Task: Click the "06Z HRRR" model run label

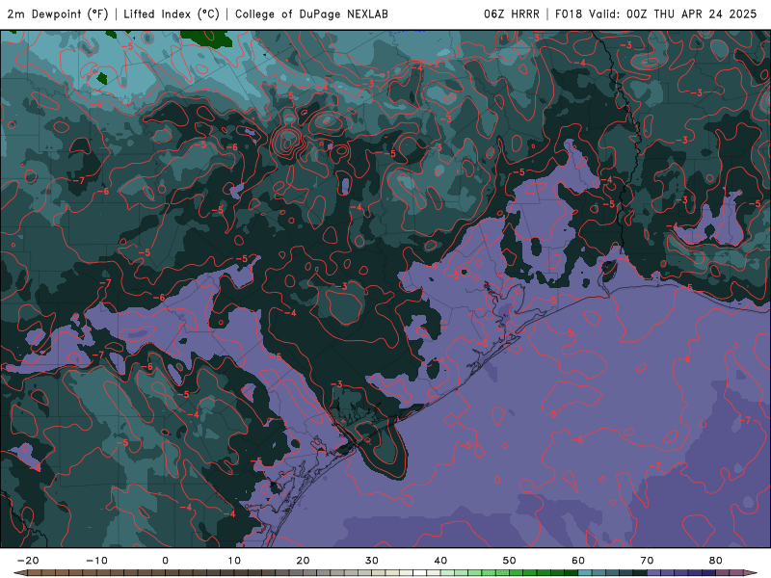Action: [x=512, y=13]
